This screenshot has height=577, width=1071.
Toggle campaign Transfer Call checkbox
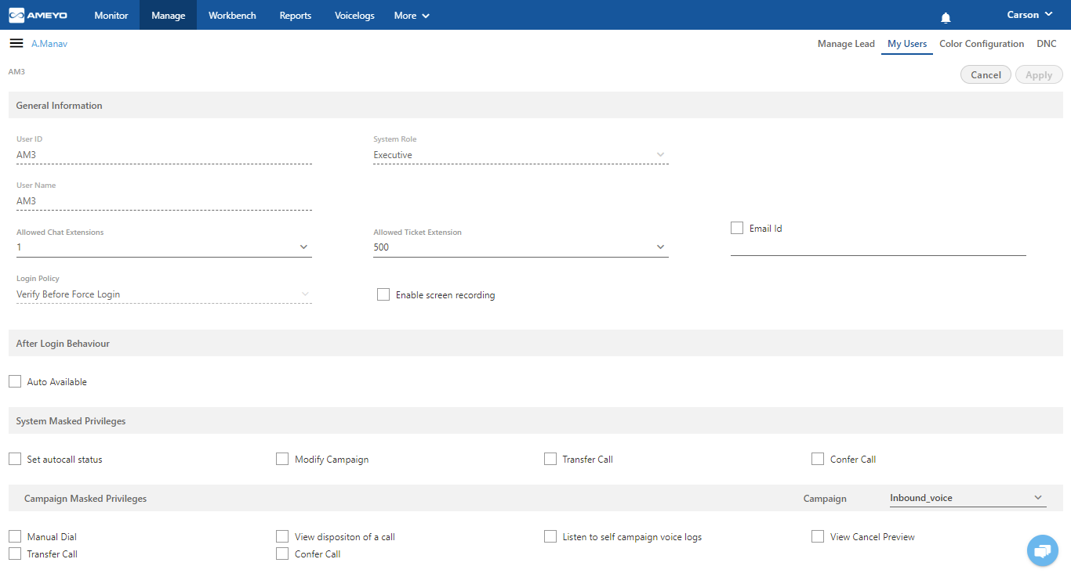pyautogui.click(x=15, y=554)
